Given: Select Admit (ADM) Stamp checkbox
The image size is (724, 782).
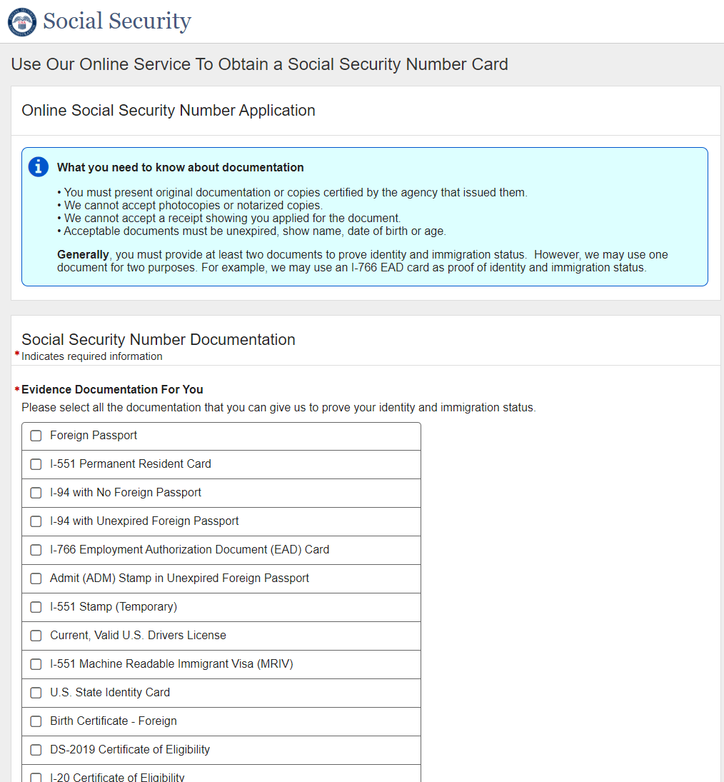Looking at the screenshot, I should (36, 578).
